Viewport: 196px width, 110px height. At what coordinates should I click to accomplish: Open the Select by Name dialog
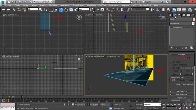coord(46,10)
